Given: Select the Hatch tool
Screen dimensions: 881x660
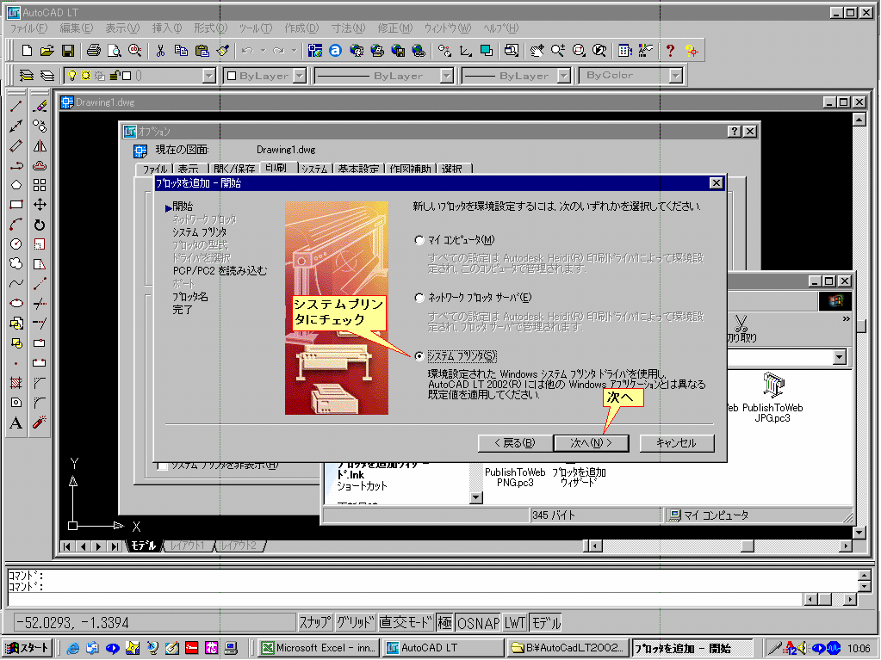Looking at the screenshot, I should 16,383.
